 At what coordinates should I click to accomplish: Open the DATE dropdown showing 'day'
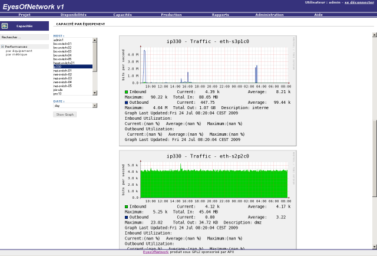75,106
